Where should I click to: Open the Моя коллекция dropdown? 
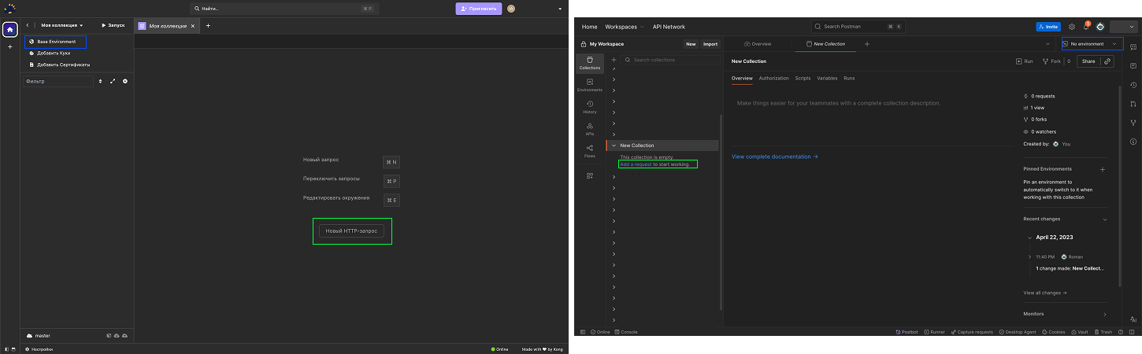pyautogui.click(x=62, y=25)
